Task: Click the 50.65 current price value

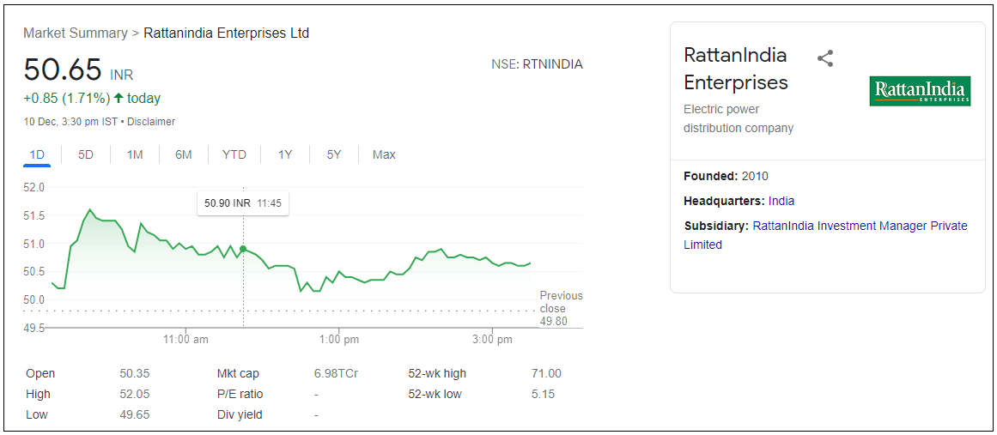Action: pyautogui.click(x=63, y=69)
